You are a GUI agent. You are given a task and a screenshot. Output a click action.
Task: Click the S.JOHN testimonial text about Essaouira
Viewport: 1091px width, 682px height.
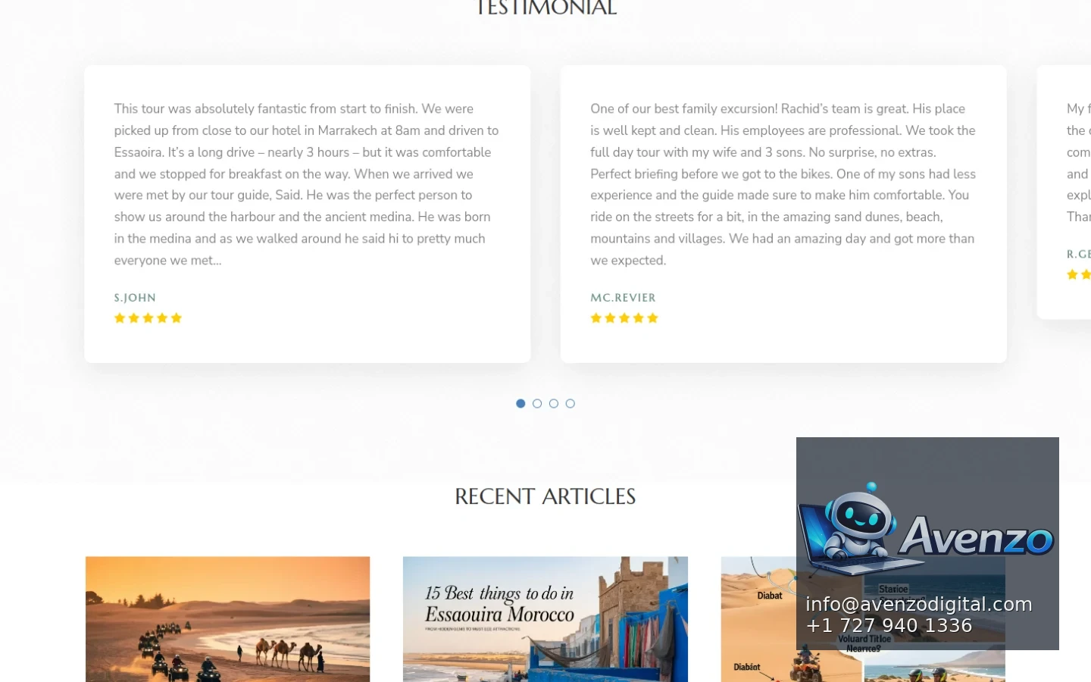coord(307,184)
